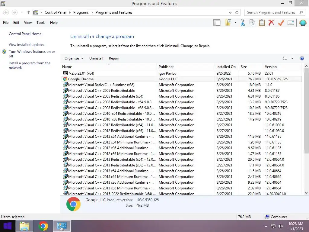This screenshot has height=232, width=309.
Task: Click Control Panel in the breadcrumb path
Action: [x=56, y=12]
